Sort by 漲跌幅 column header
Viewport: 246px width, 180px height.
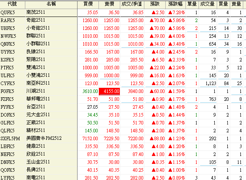coord(176,4)
